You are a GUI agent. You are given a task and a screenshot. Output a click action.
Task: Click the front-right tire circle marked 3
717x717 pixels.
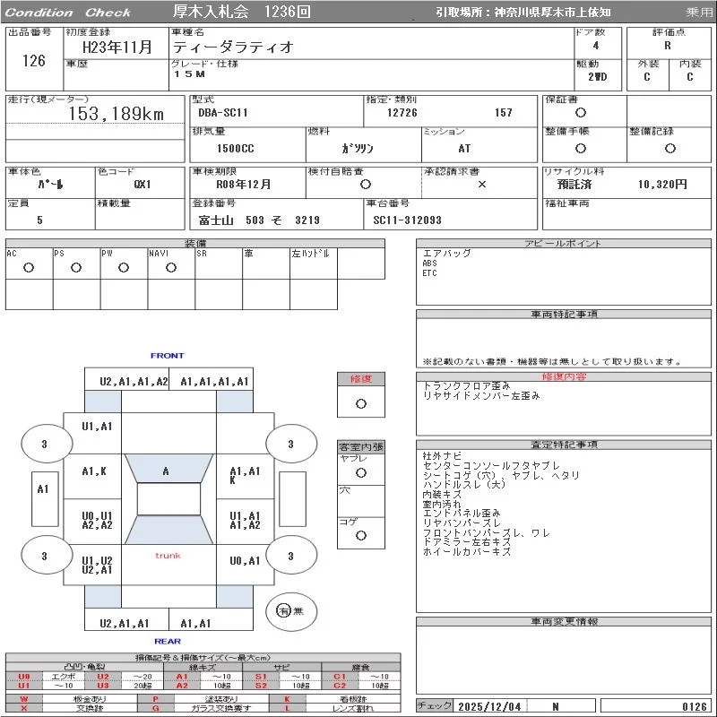290,444
